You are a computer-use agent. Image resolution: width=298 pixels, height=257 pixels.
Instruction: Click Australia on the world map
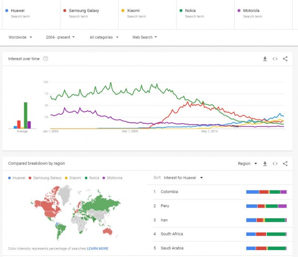pyautogui.click(x=108, y=231)
